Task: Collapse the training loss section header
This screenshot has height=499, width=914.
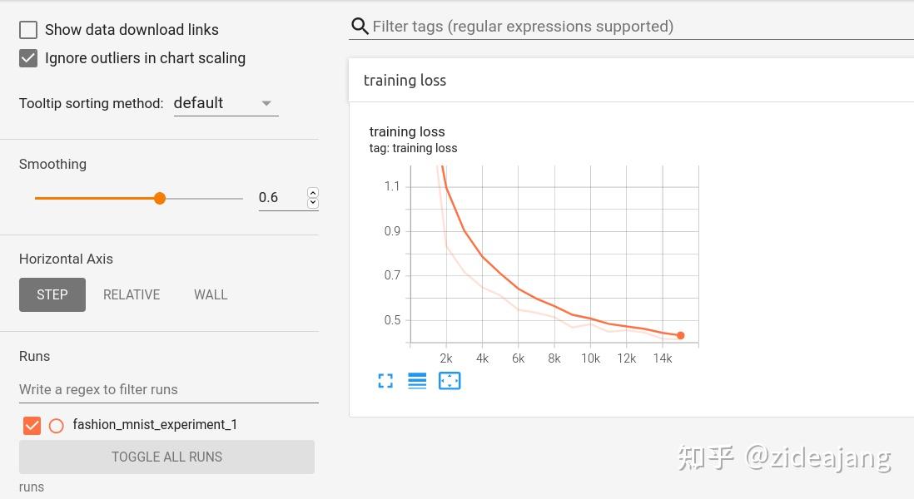Action: click(x=405, y=81)
